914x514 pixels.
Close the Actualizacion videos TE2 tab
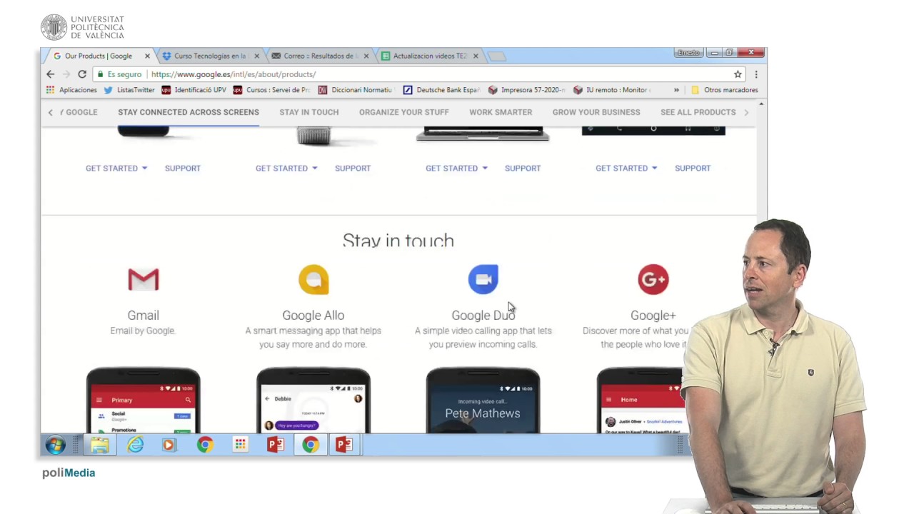coord(476,56)
